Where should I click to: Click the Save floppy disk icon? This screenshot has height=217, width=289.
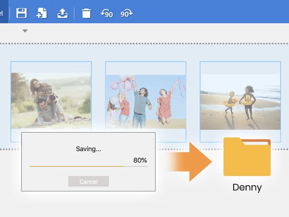click(21, 13)
